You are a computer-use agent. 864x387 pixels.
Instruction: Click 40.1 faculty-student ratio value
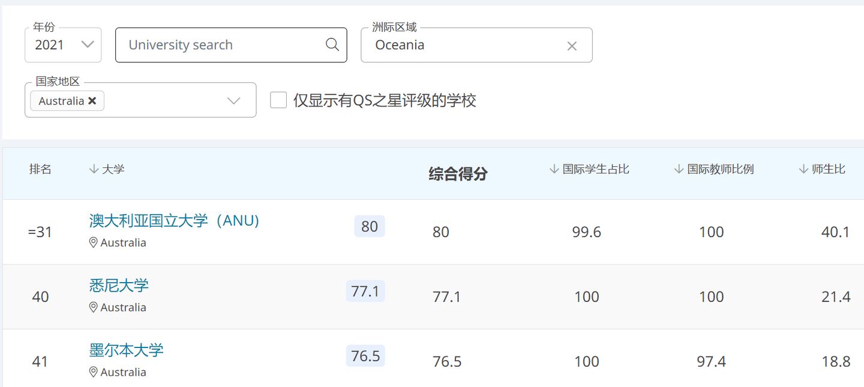point(836,232)
